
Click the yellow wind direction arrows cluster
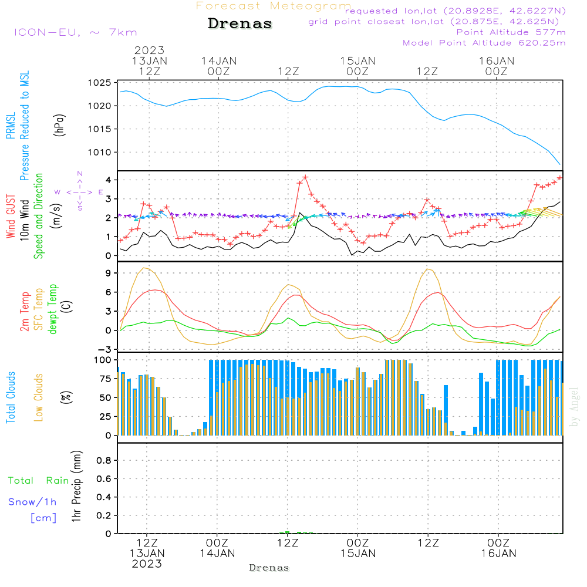[543, 212]
